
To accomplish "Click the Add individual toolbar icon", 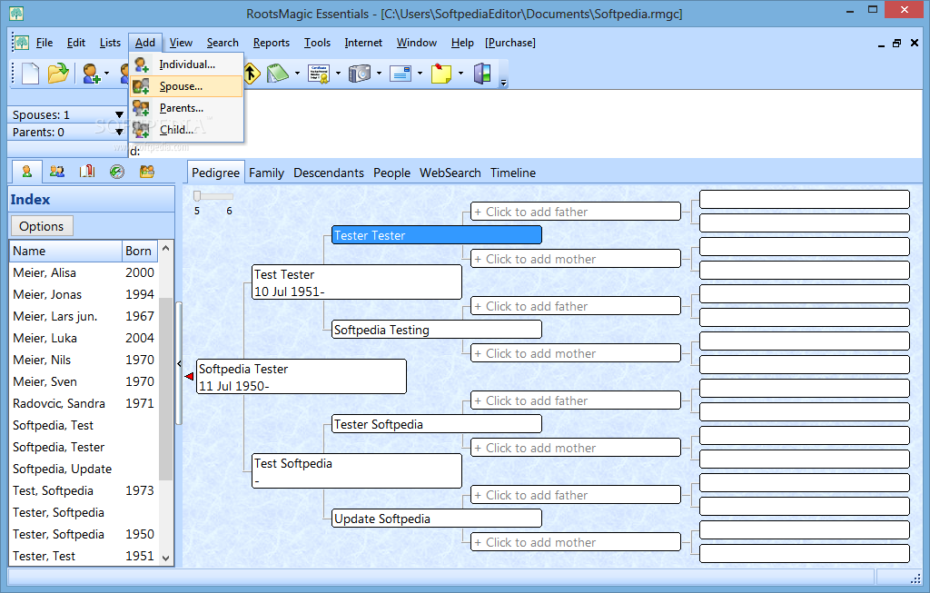I will pos(91,74).
